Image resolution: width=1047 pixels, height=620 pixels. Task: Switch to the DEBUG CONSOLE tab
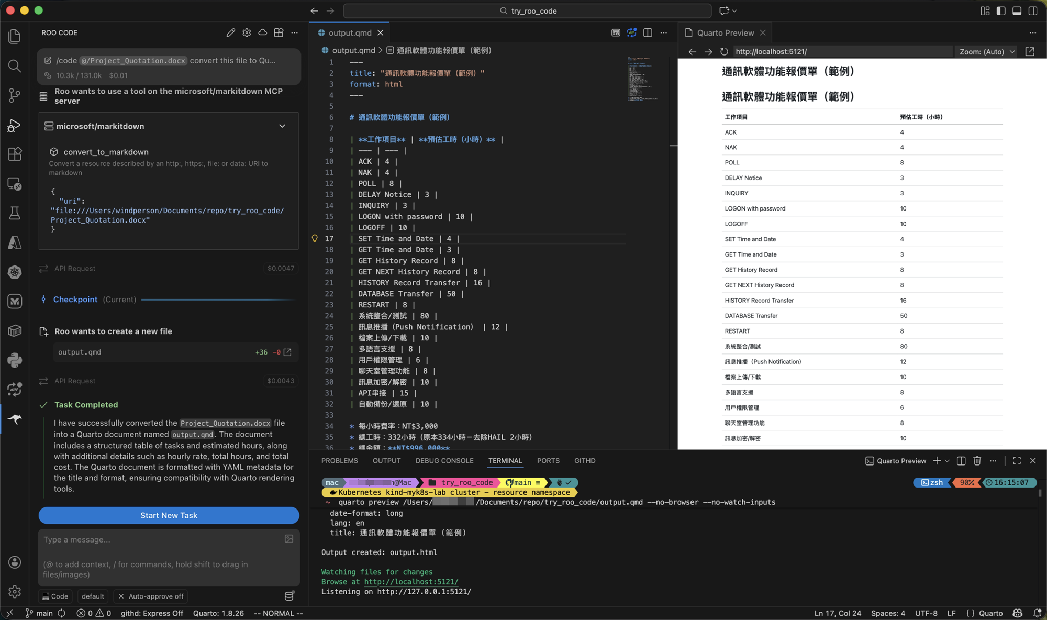[444, 461]
